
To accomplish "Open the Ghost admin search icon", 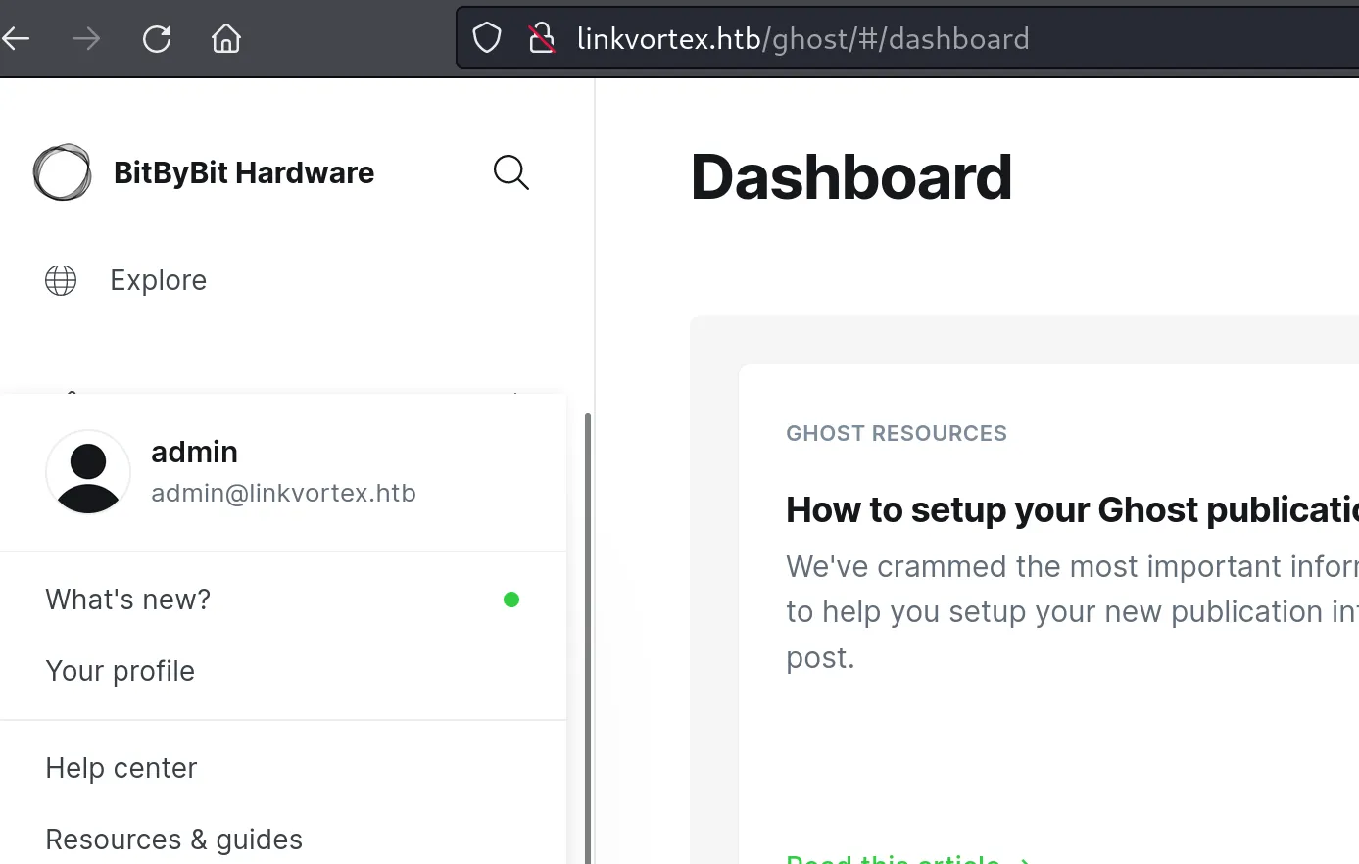I will [511, 172].
